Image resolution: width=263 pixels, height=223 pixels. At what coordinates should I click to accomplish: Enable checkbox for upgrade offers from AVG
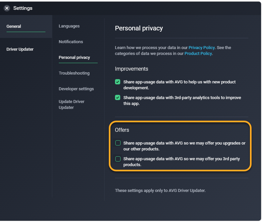tap(118, 143)
